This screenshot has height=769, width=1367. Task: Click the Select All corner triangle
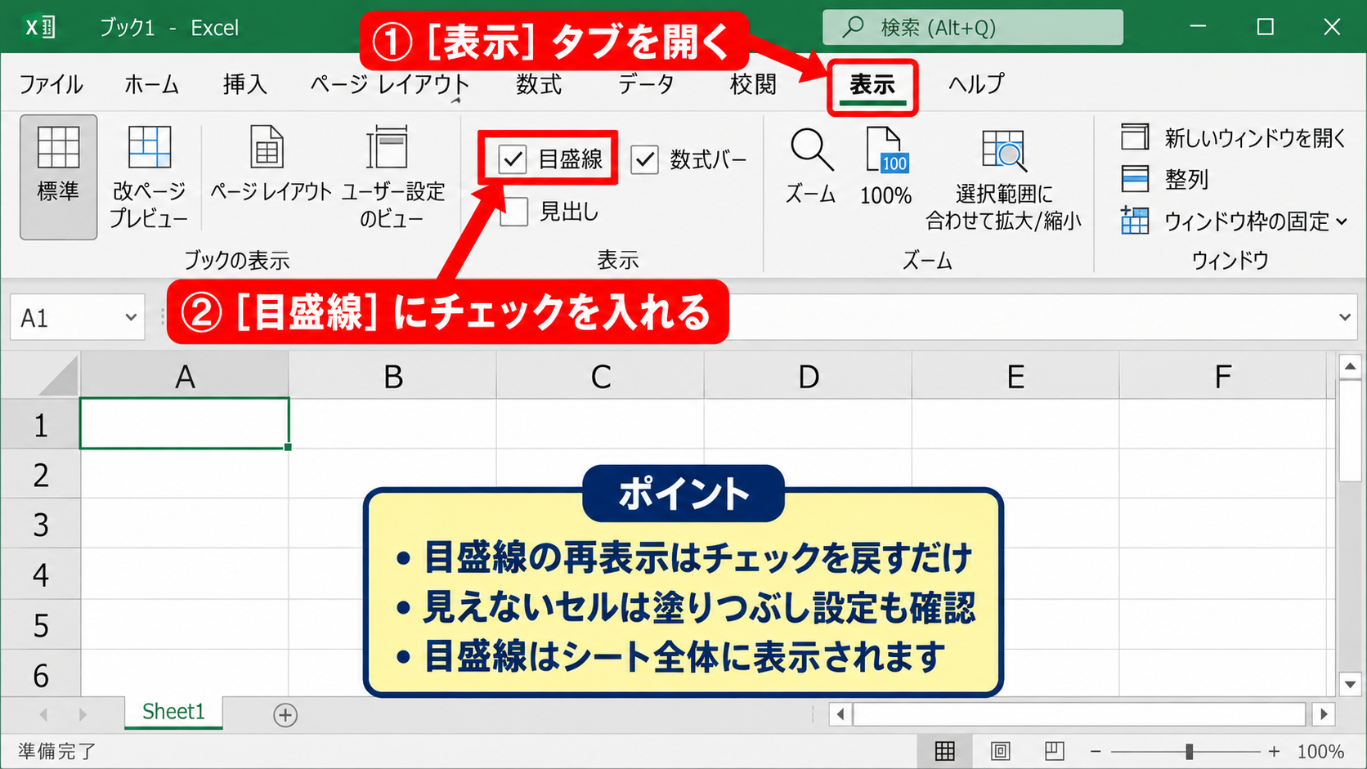click(57, 375)
